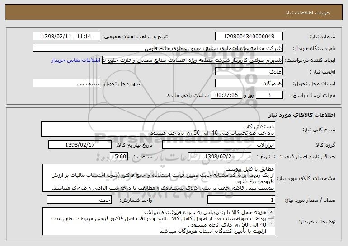Select the goods group field ابزارآلات
348x246 pixels.
pyautogui.click(x=219, y=145)
